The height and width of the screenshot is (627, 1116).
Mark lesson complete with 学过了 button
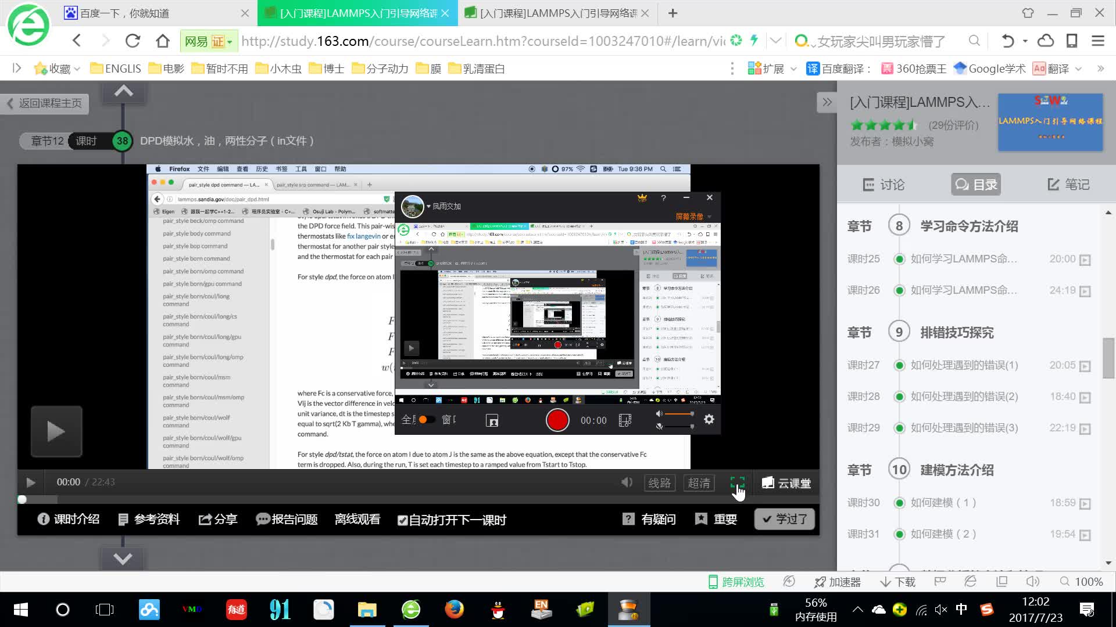point(784,519)
